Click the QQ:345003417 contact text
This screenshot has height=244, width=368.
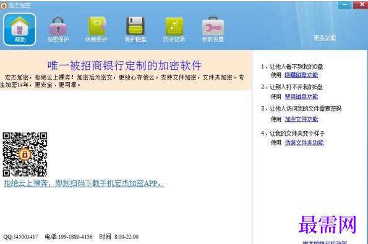coord(20,237)
